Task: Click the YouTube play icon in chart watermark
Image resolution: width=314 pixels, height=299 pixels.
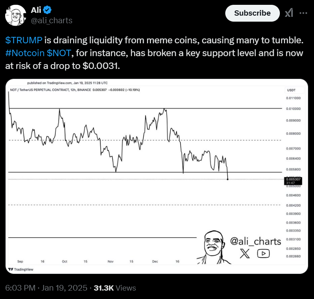Action: (263, 253)
